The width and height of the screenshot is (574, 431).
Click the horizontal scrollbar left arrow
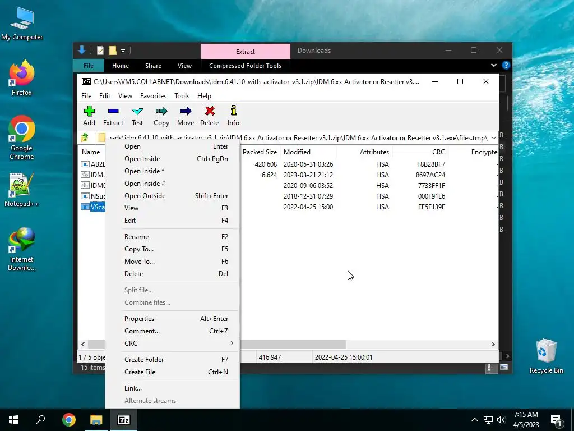(83, 344)
